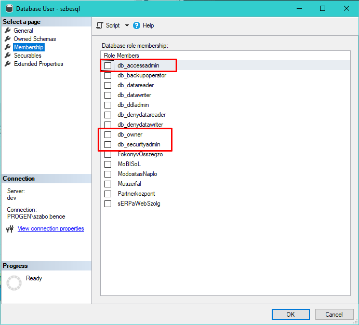Click the Script toolbar icon
This screenshot has height=325, width=359.
point(100,25)
